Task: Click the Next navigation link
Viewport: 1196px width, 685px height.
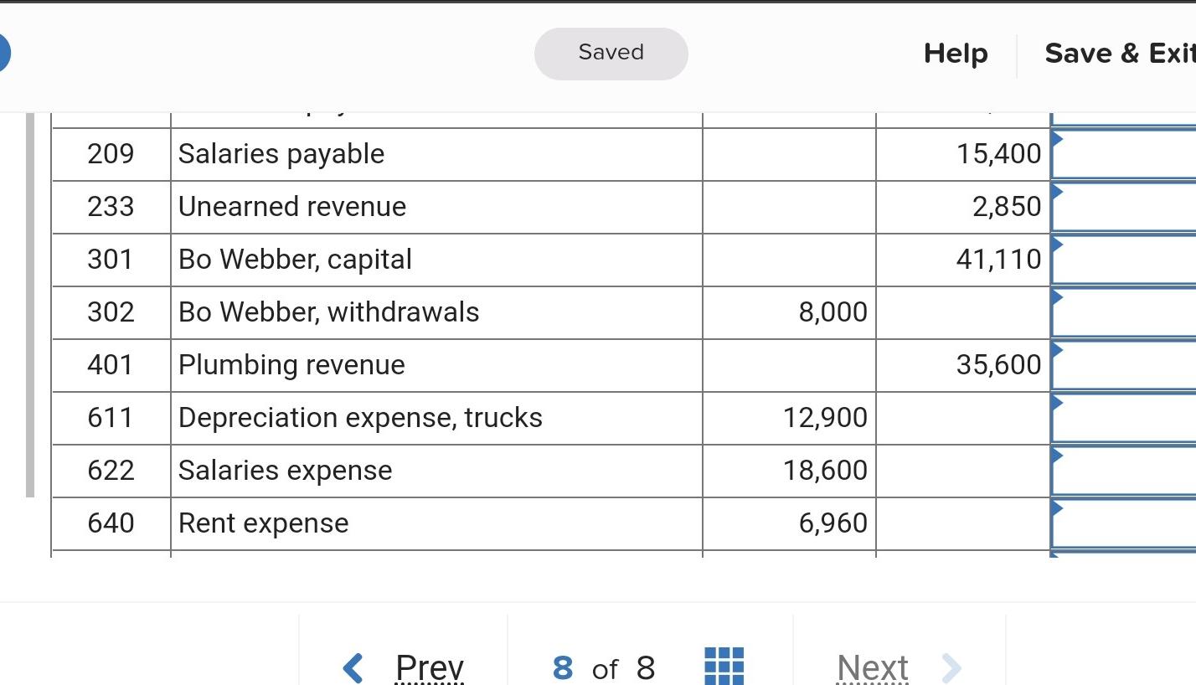Action: click(x=872, y=667)
